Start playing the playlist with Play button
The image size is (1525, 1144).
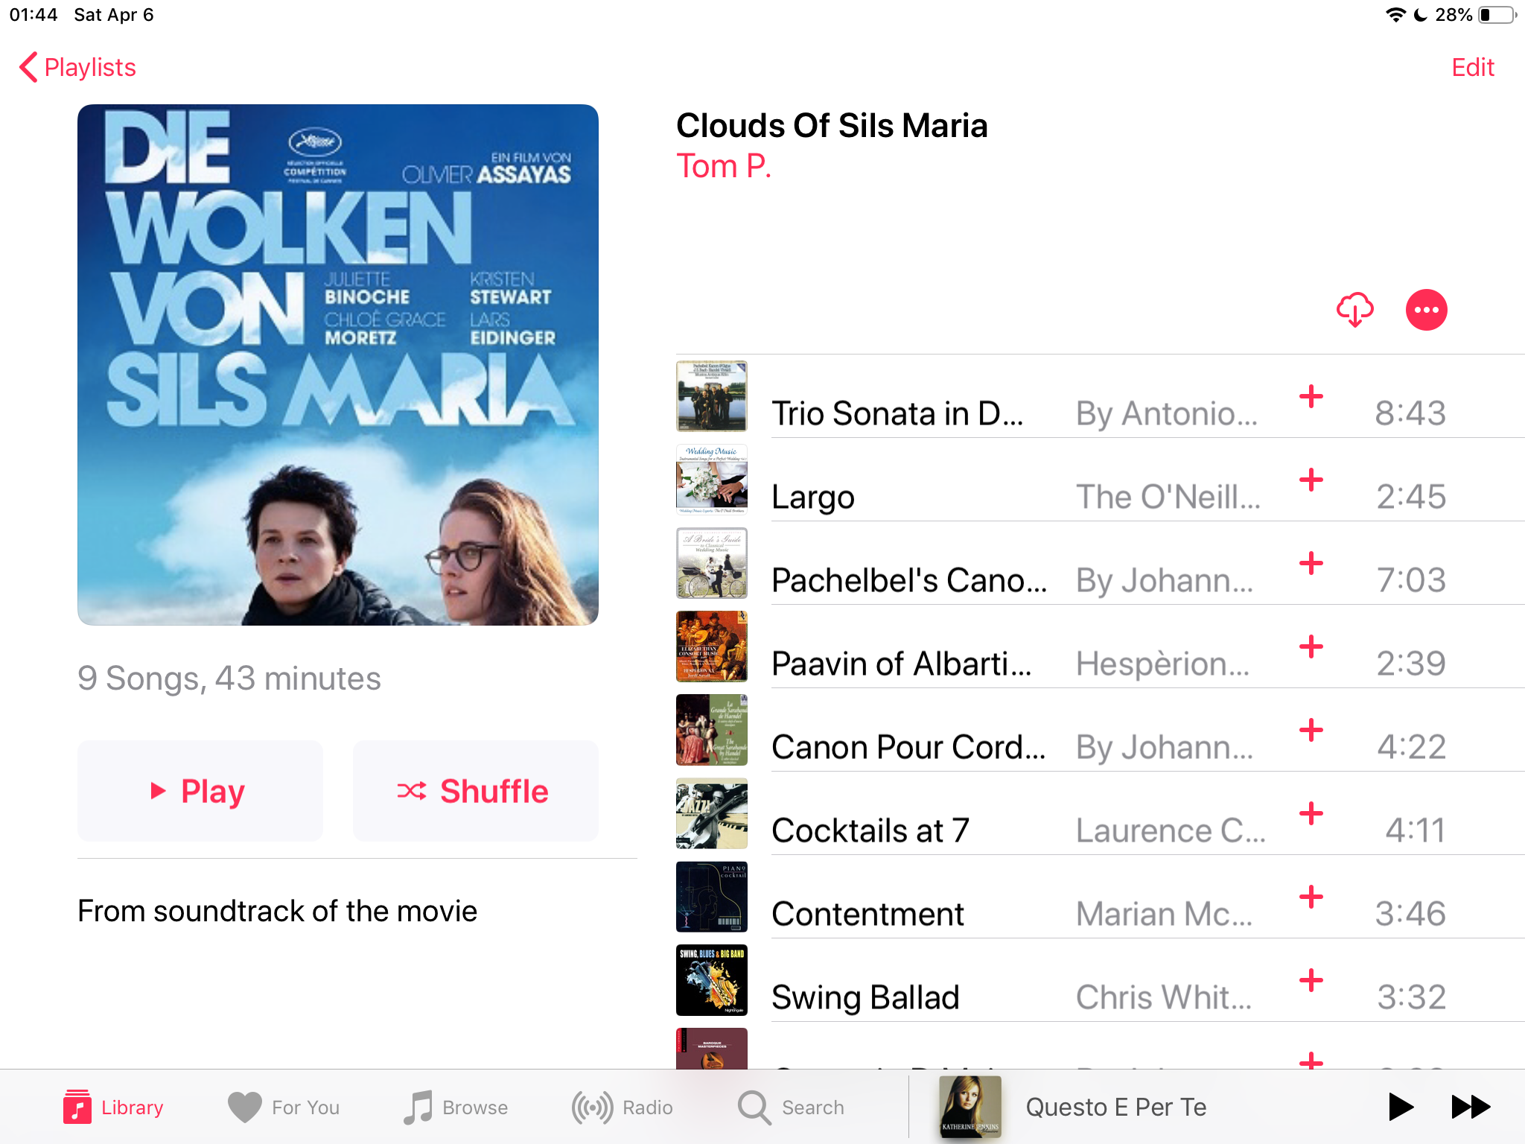coord(200,791)
